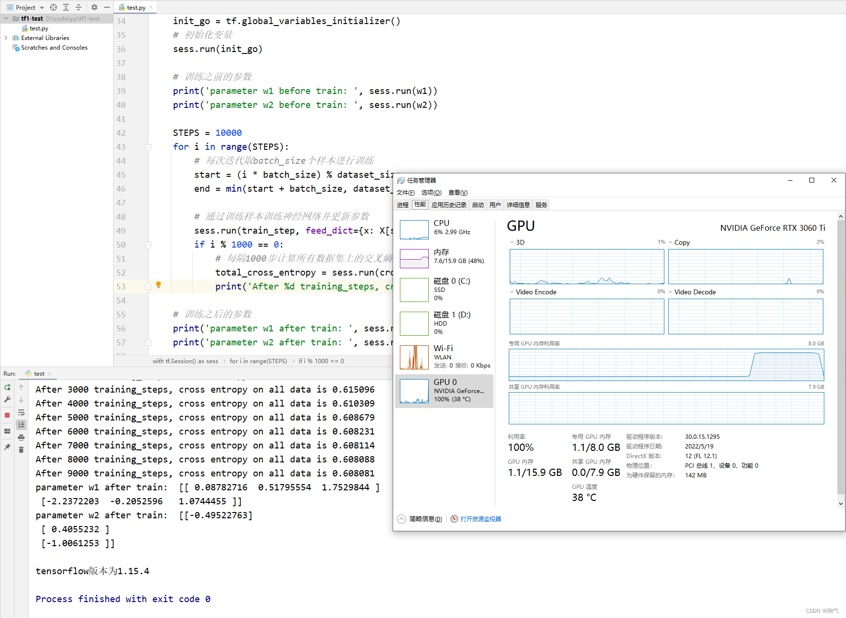The image size is (846, 618).
Task: Toggle Soft-Wrap in the run console
Action: pyautogui.click(x=21, y=413)
